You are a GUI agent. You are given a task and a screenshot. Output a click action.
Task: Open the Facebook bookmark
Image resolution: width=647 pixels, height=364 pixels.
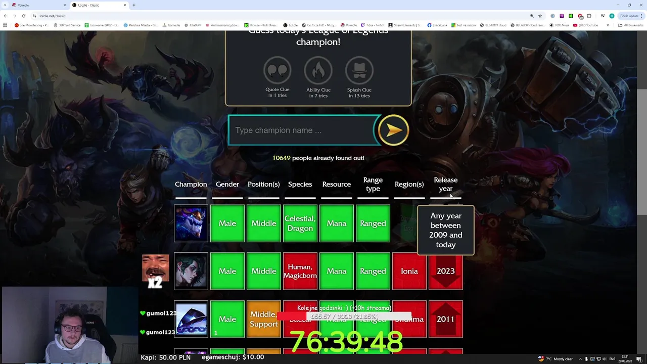(x=437, y=25)
